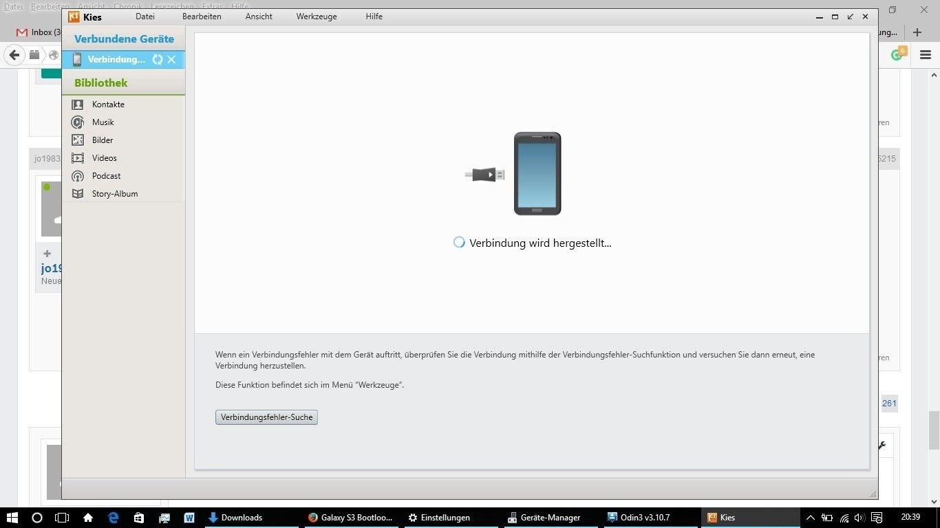Open Task View on the taskbar

[62, 518]
